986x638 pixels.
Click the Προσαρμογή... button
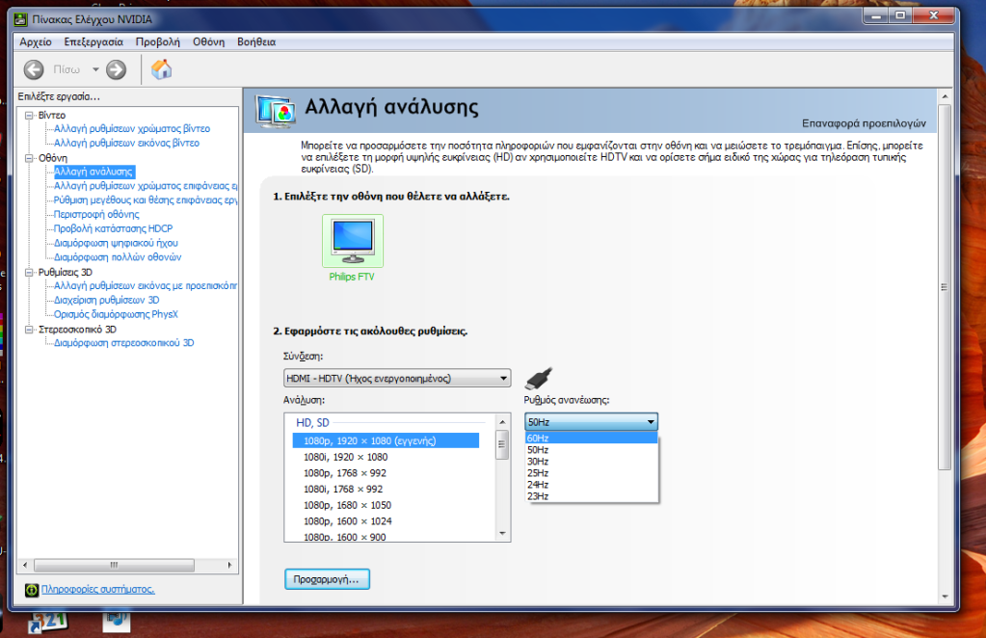(x=327, y=579)
